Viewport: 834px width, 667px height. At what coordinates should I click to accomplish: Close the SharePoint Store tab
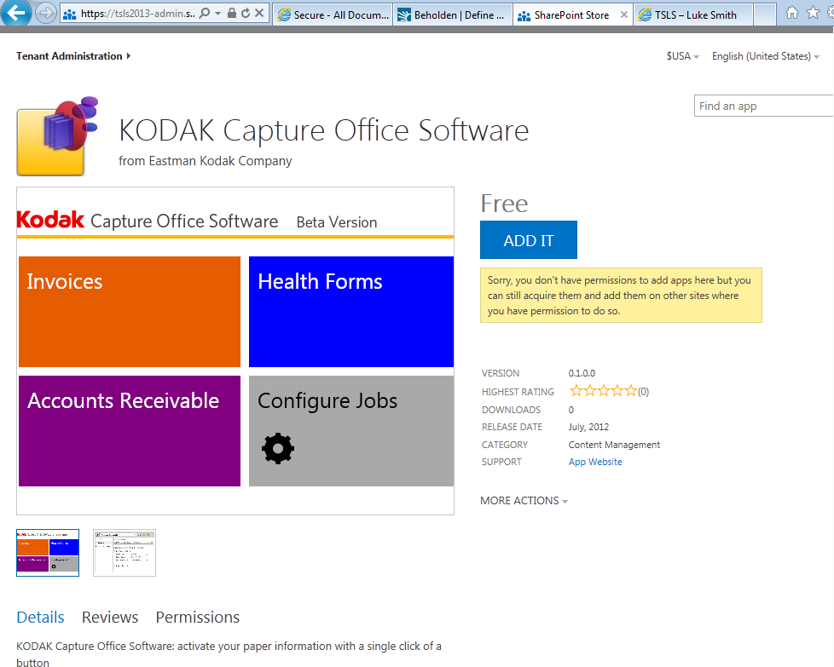click(623, 14)
